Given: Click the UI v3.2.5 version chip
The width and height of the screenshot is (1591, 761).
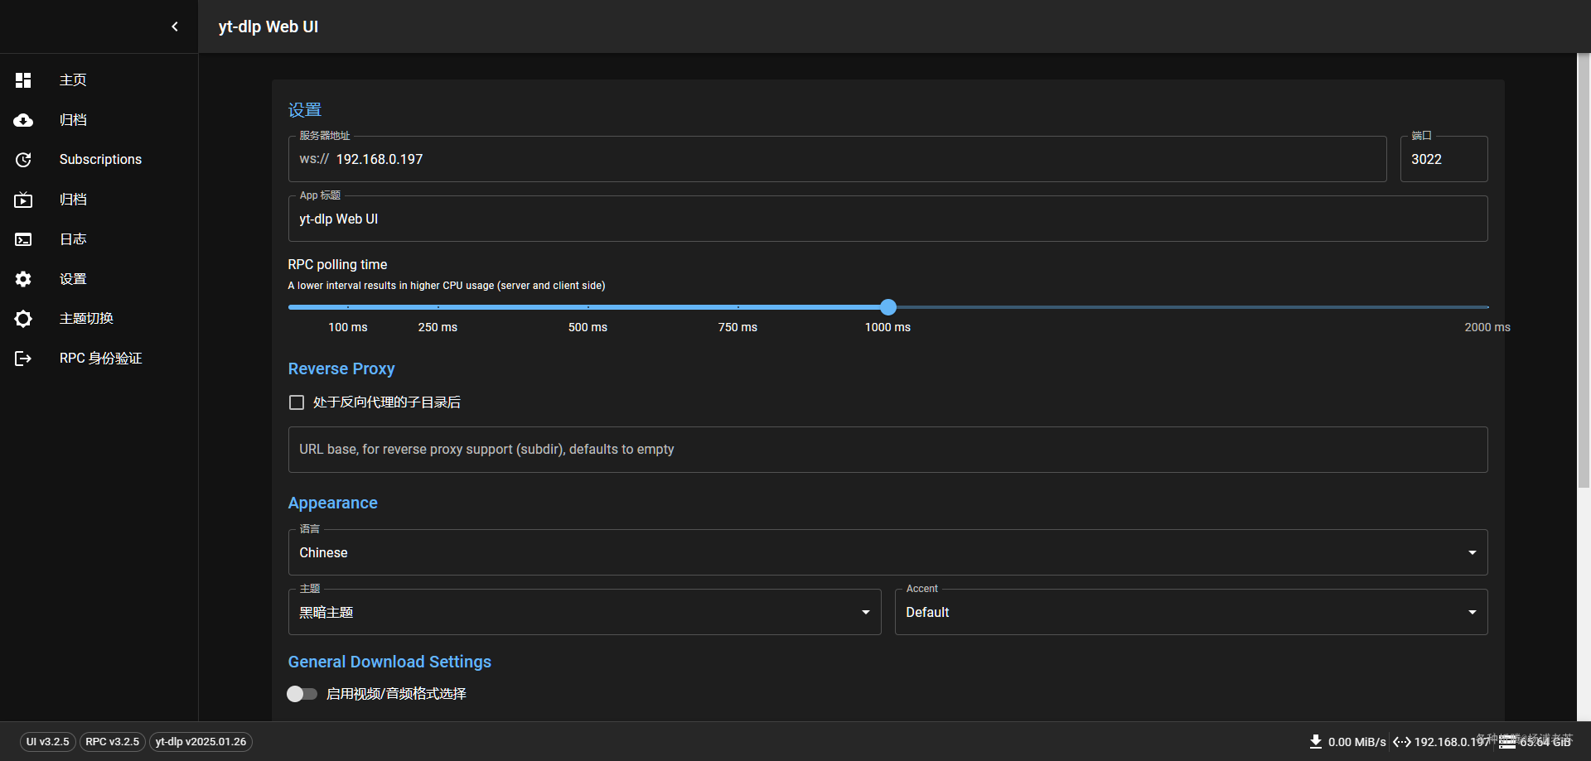Looking at the screenshot, I should (48, 742).
